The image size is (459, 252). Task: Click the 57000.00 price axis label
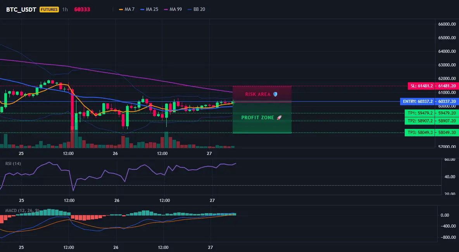(x=447, y=147)
